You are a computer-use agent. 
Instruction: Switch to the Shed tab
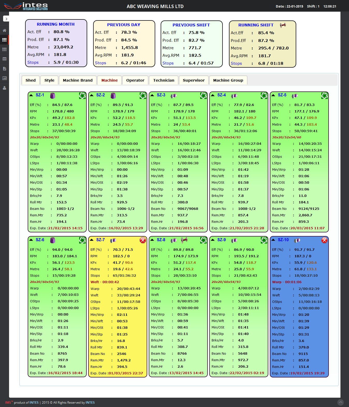pos(31,80)
